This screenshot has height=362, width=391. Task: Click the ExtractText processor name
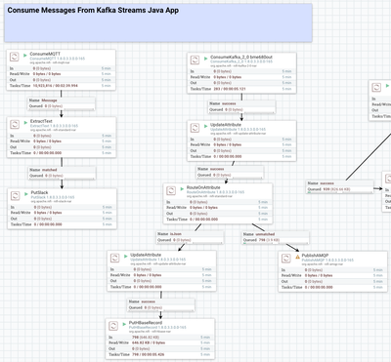pos(41,121)
